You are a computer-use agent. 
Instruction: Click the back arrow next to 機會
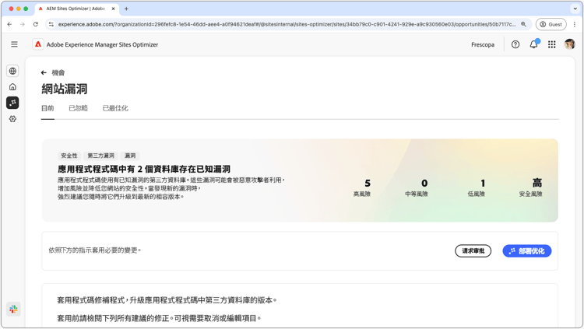(x=44, y=72)
